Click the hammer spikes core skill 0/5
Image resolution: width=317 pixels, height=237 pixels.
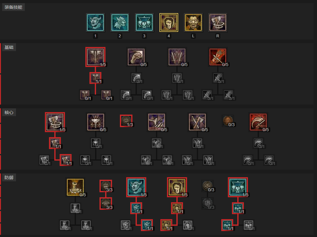(157, 122)
